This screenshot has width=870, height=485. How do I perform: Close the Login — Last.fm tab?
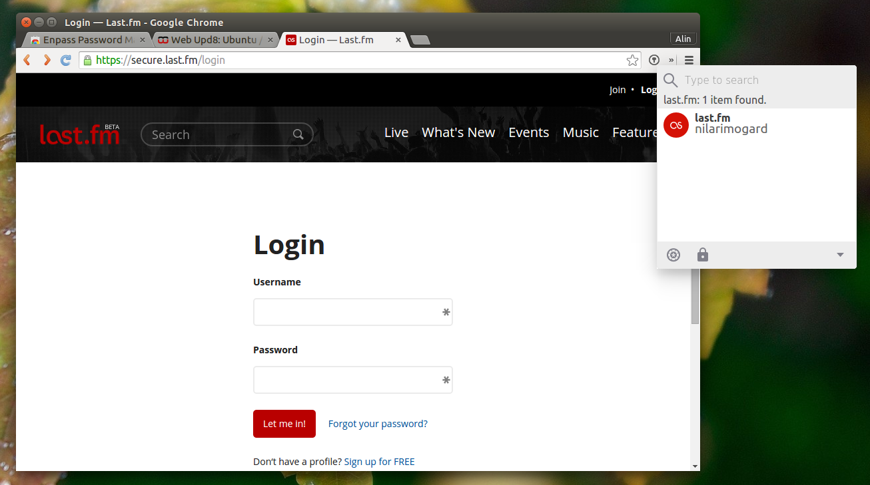pos(398,40)
